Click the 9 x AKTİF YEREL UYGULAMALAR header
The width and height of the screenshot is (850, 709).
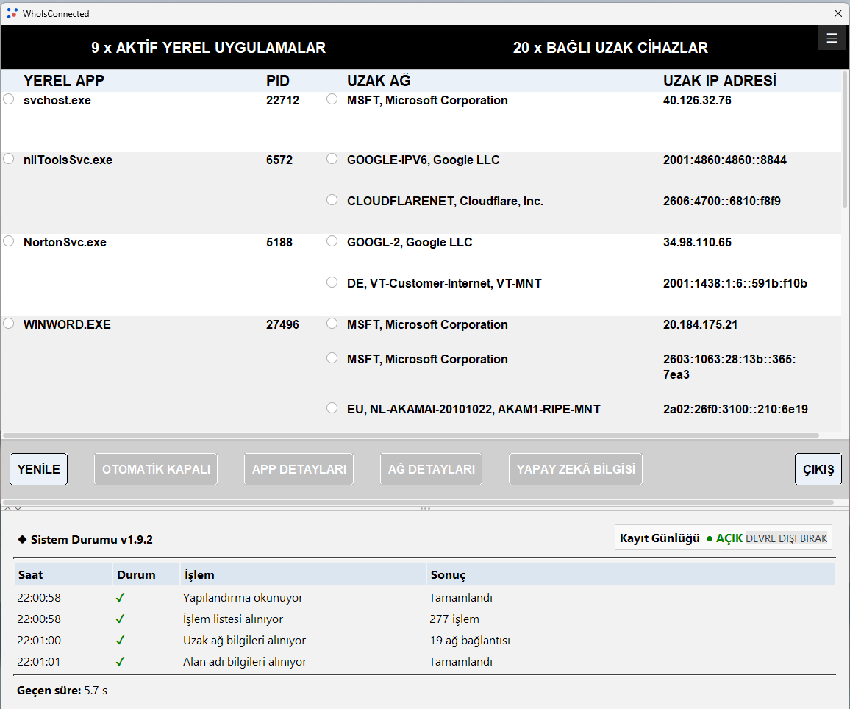(208, 48)
